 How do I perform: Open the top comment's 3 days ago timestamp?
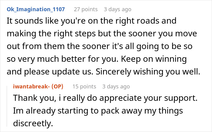tap(118, 9)
